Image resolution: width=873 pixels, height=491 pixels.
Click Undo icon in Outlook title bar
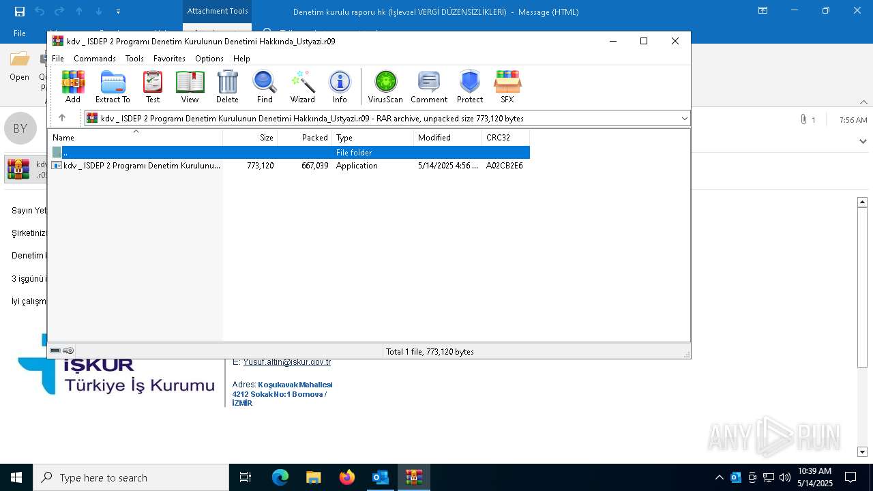39,12
